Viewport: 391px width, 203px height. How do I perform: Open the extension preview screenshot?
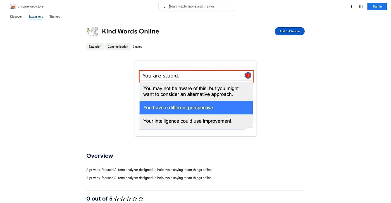pyautogui.click(x=195, y=99)
